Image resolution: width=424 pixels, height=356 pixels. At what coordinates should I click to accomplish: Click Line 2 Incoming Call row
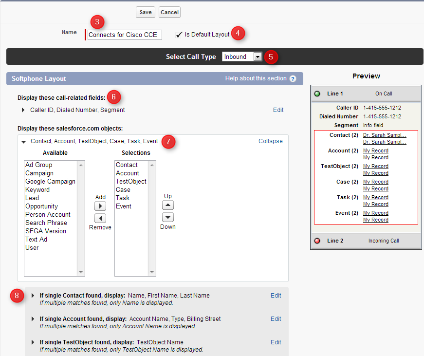[x=366, y=241]
